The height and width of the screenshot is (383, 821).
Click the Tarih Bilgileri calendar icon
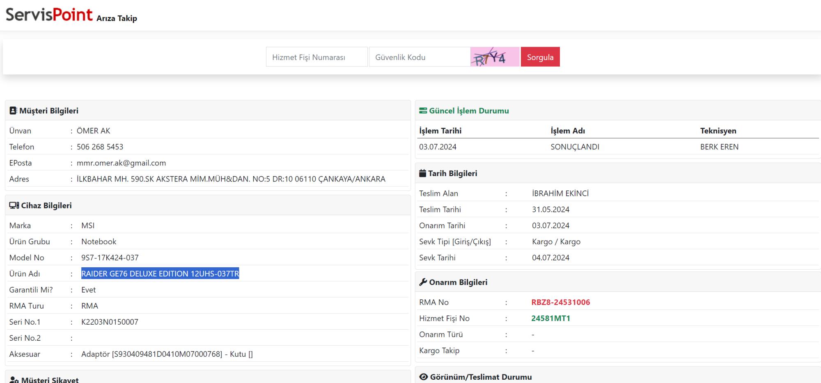(422, 174)
